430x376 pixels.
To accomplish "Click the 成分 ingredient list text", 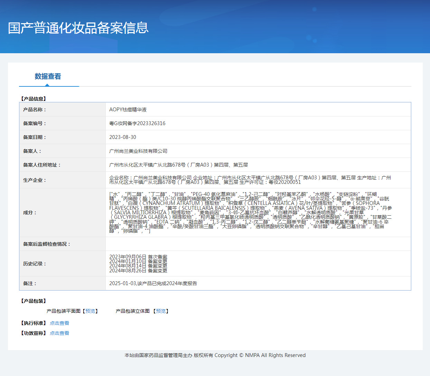I will pyautogui.click(x=251, y=213).
